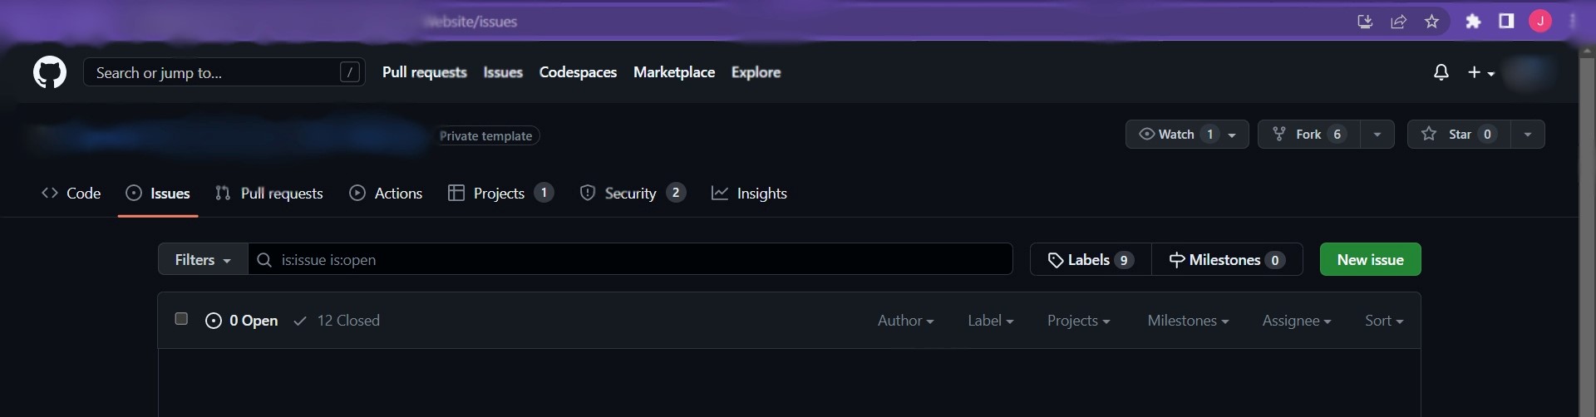Open the Sort dropdown
This screenshot has height=417, width=1596.
1384,321
